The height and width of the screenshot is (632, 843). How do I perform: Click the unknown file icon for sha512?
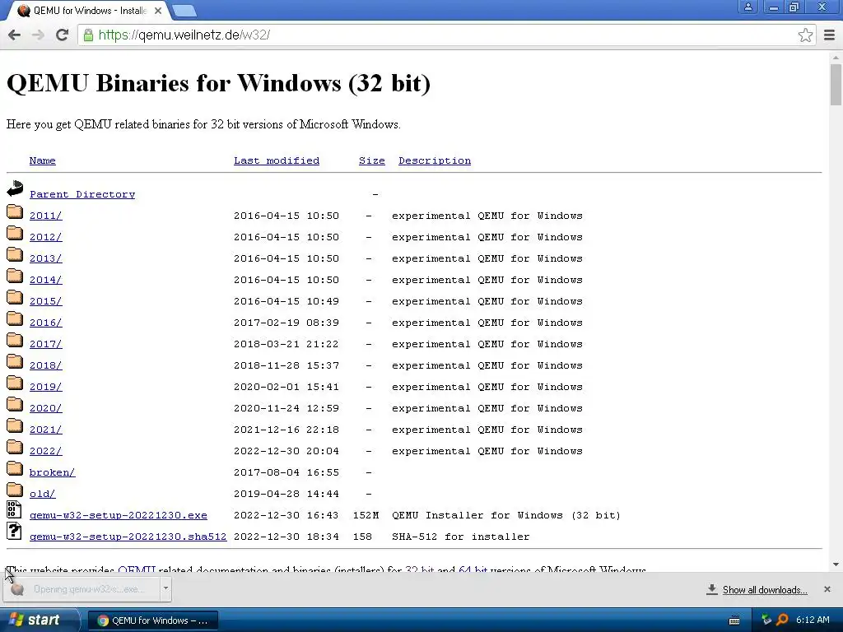[14, 531]
